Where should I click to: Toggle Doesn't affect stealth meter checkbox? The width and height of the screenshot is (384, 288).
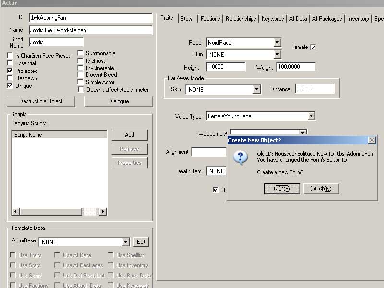(81, 90)
